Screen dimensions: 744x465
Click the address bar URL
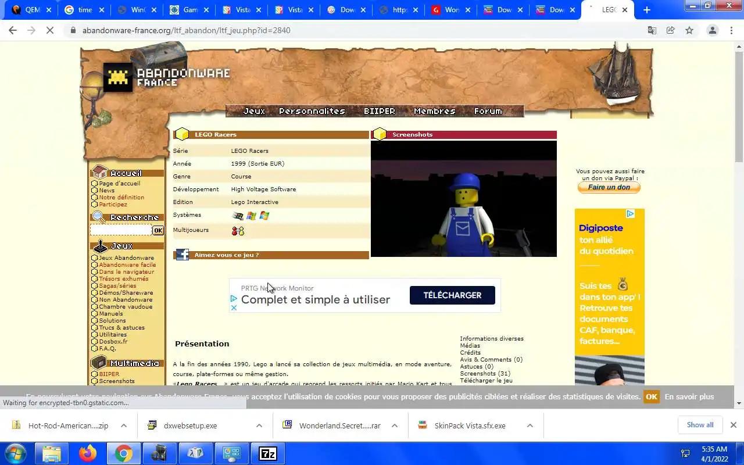(x=186, y=30)
